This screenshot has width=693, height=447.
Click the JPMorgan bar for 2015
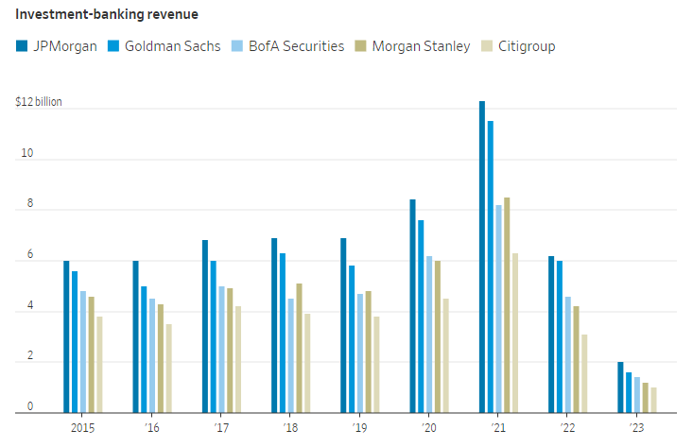(66, 336)
